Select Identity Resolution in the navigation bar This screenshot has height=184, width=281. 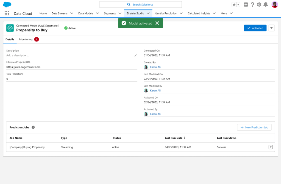[166, 13]
